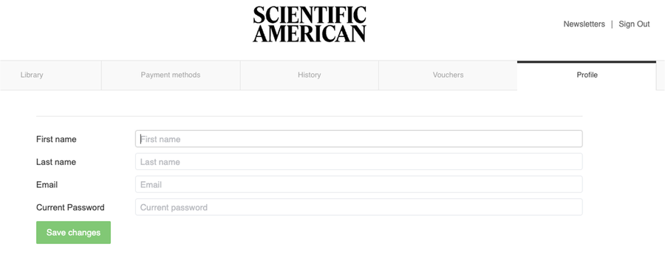Click the 'First name' text label
The image size is (665, 278).
pyautogui.click(x=56, y=139)
